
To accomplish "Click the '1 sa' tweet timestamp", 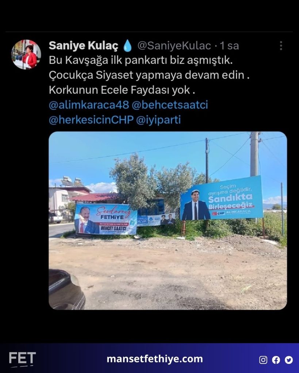I will point(229,46).
